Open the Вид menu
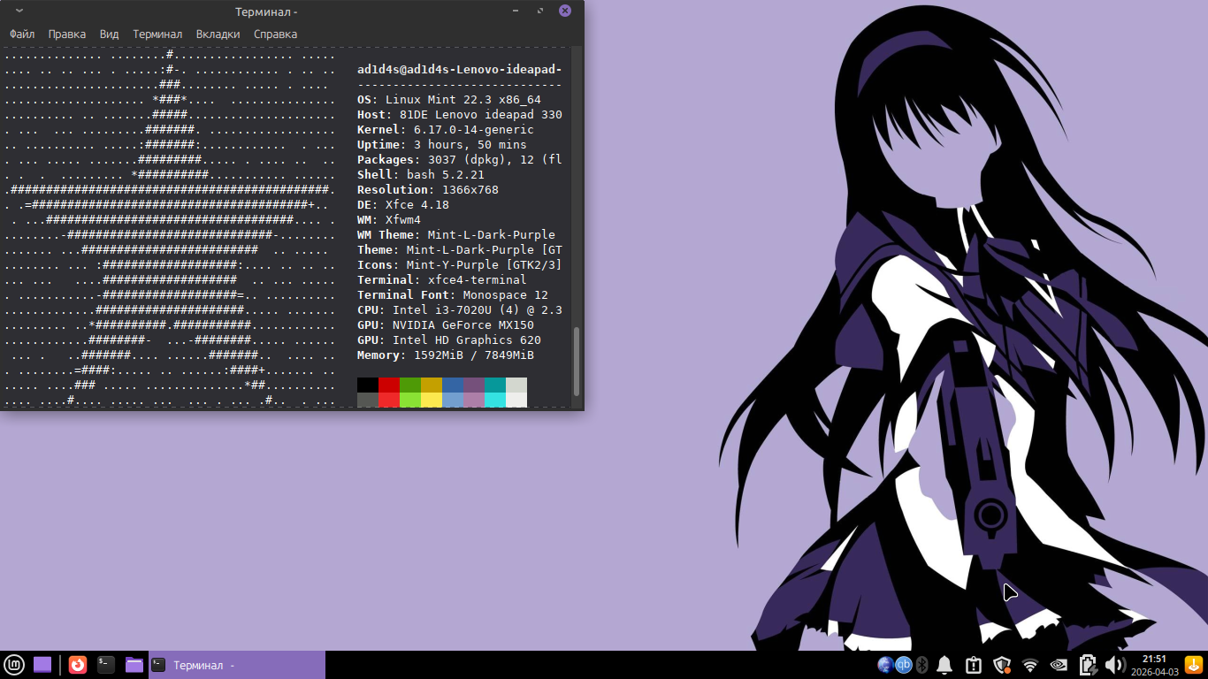Image resolution: width=1208 pixels, height=679 pixels. tap(110, 34)
